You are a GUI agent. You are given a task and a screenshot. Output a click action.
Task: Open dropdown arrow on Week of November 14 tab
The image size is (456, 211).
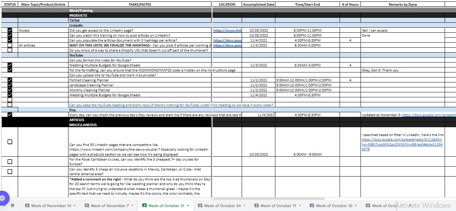click(x=75, y=206)
